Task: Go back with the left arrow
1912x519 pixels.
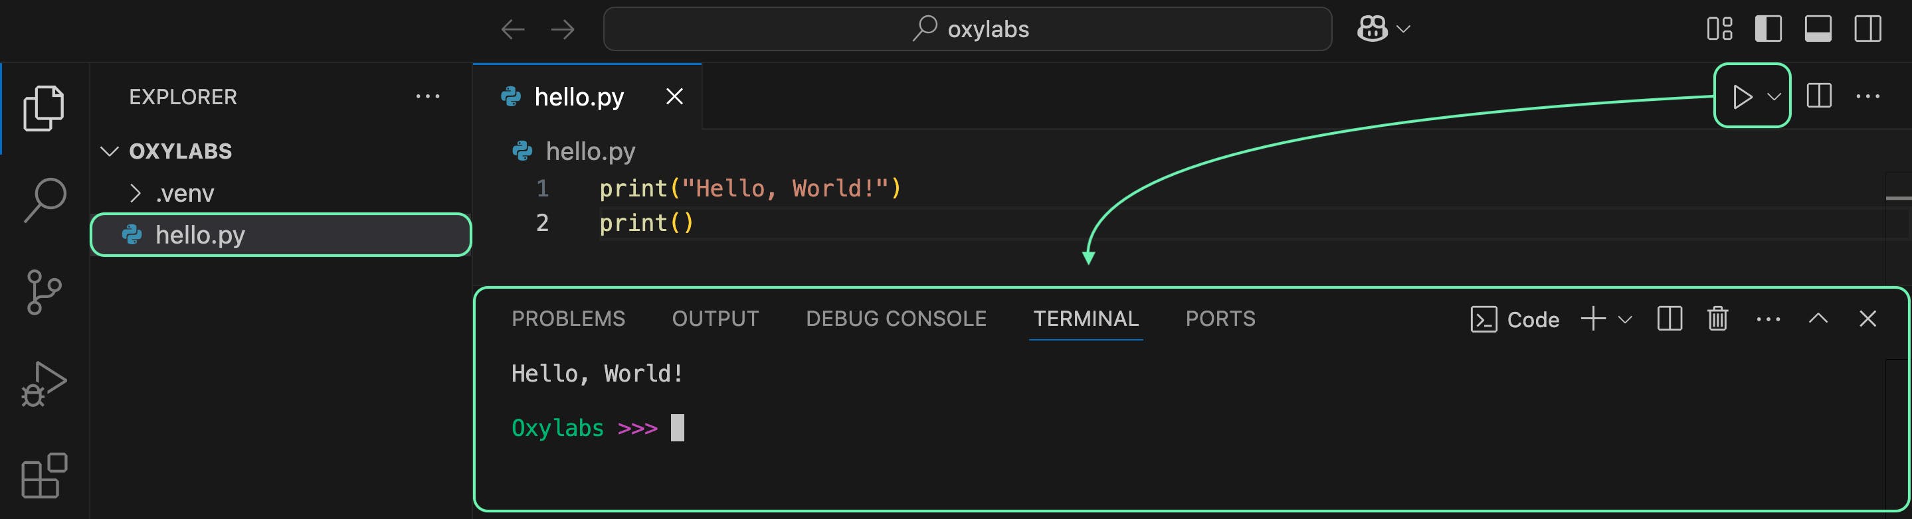Action: tap(513, 30)
